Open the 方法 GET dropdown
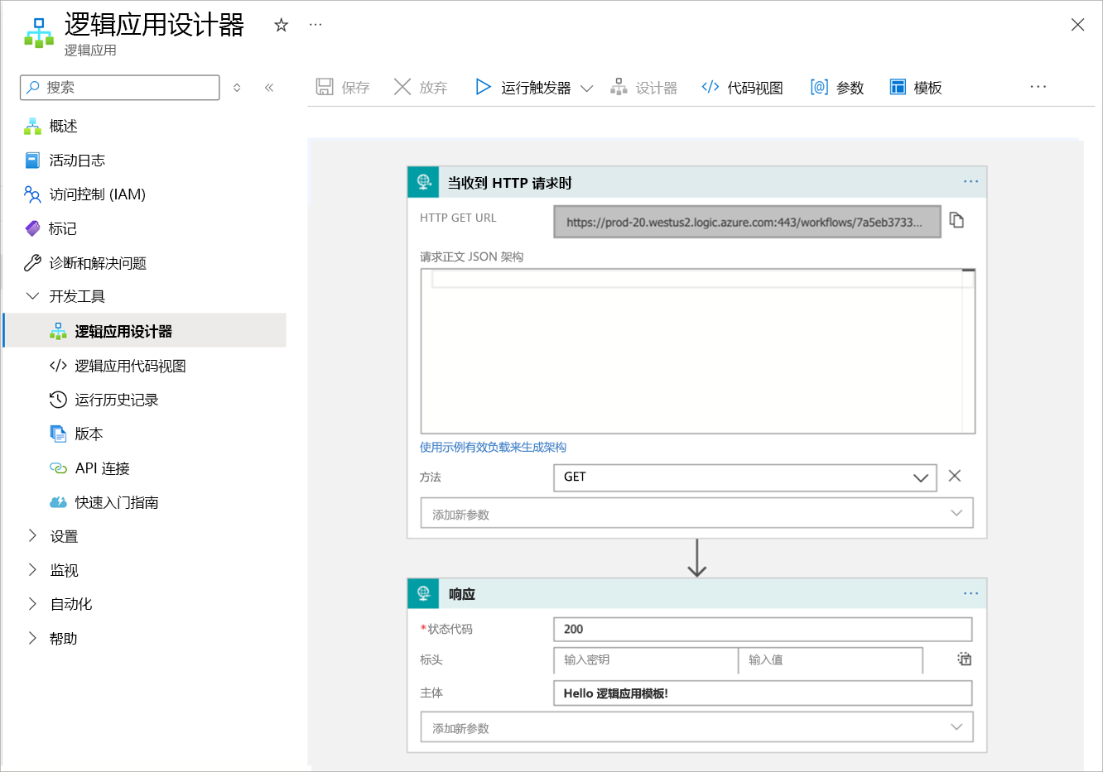1103x772 pixels. [x=744, y=477]
